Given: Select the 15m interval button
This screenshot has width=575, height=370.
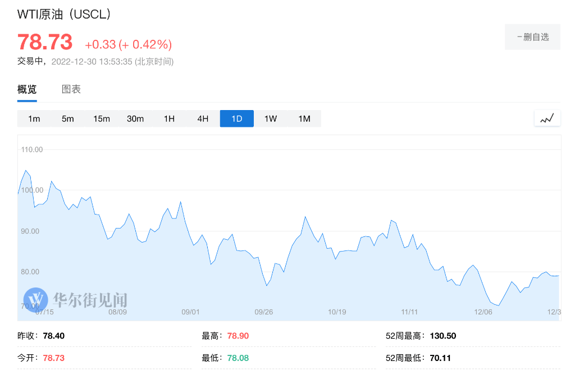Looking at the screenshot, I should pos(102,118).
